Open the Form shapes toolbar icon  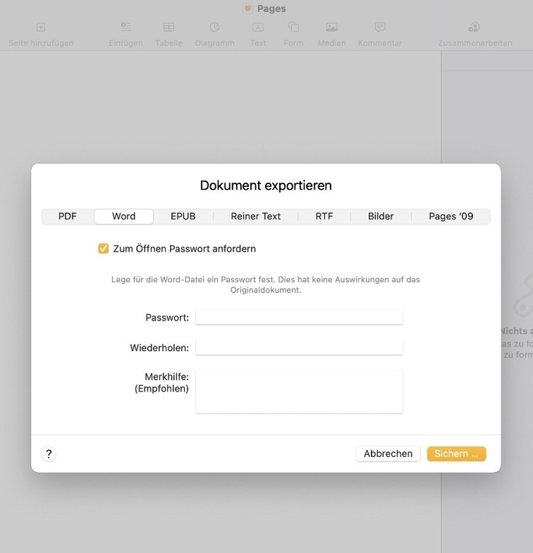click(294, 27)
